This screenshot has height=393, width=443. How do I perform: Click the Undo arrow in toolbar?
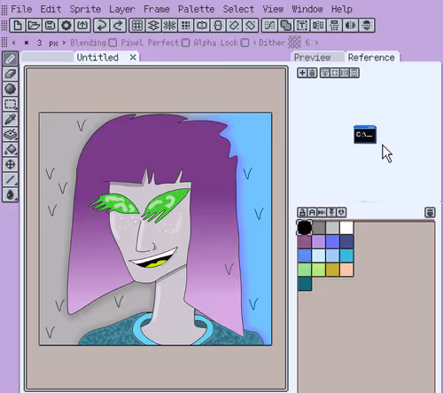(x=102, y=26)
